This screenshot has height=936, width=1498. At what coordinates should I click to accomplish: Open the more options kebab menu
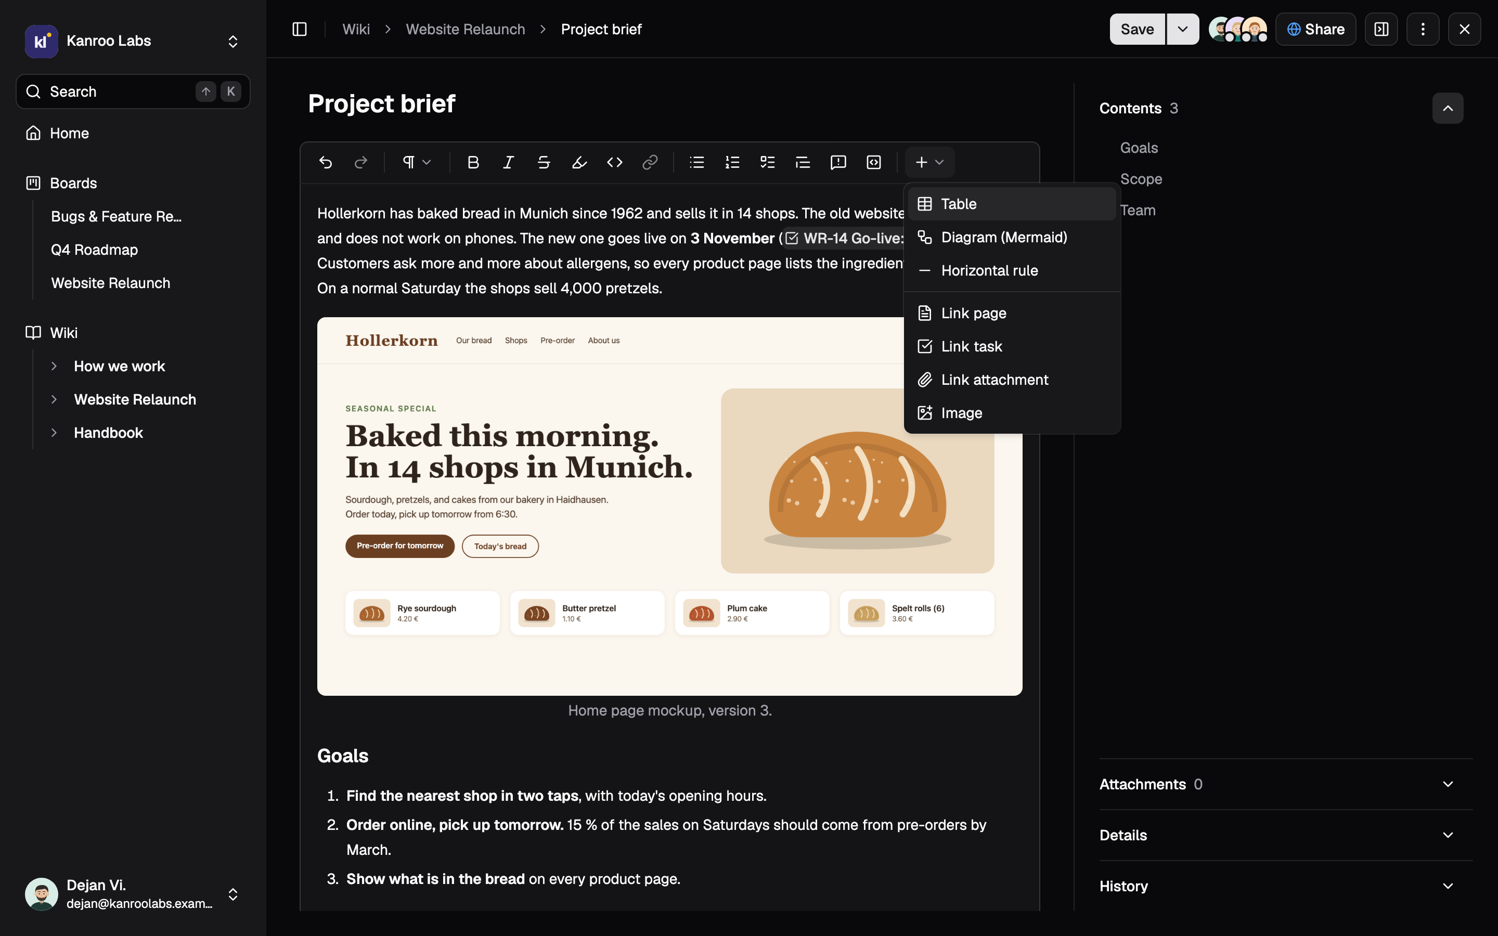[x=1423, y=29]
